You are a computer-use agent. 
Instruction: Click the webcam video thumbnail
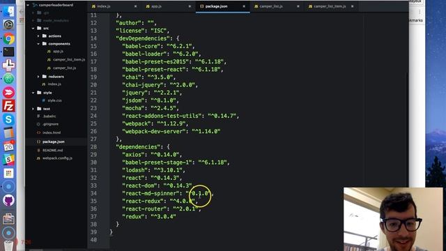pos(393,219)
